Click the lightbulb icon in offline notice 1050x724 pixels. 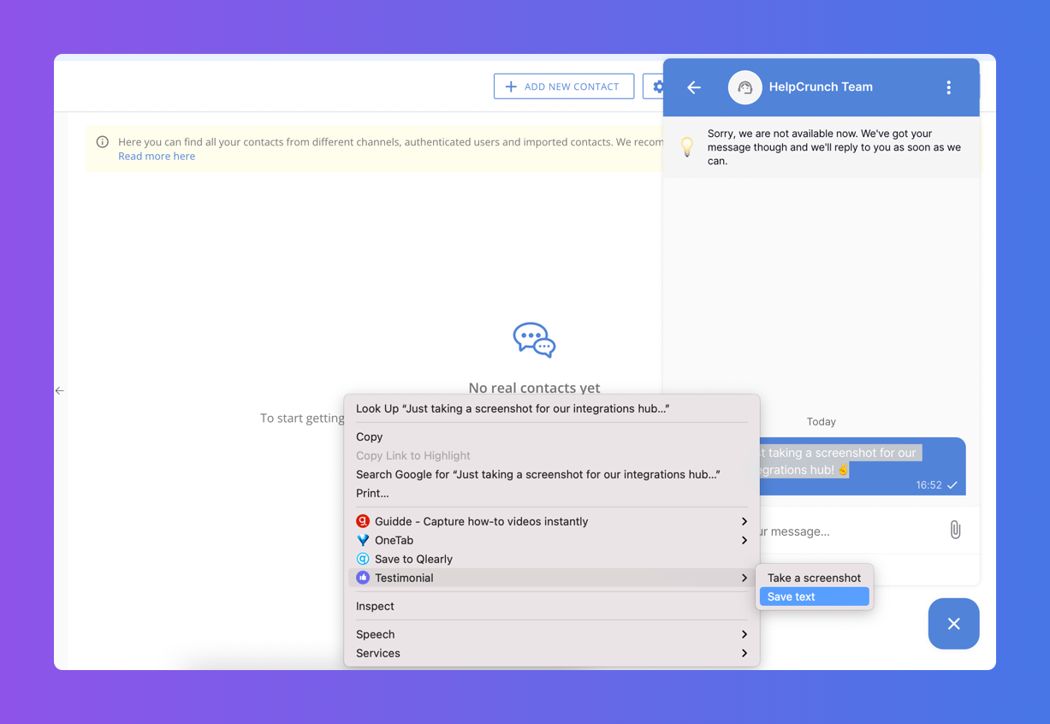coord(686,146)
